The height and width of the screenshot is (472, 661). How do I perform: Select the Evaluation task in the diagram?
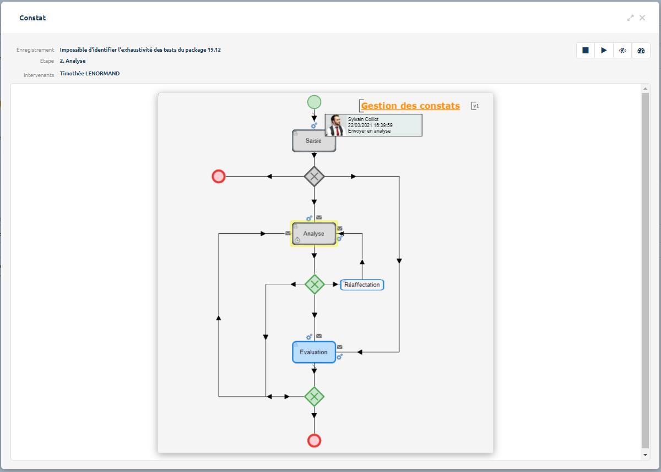tap(313, 352)
